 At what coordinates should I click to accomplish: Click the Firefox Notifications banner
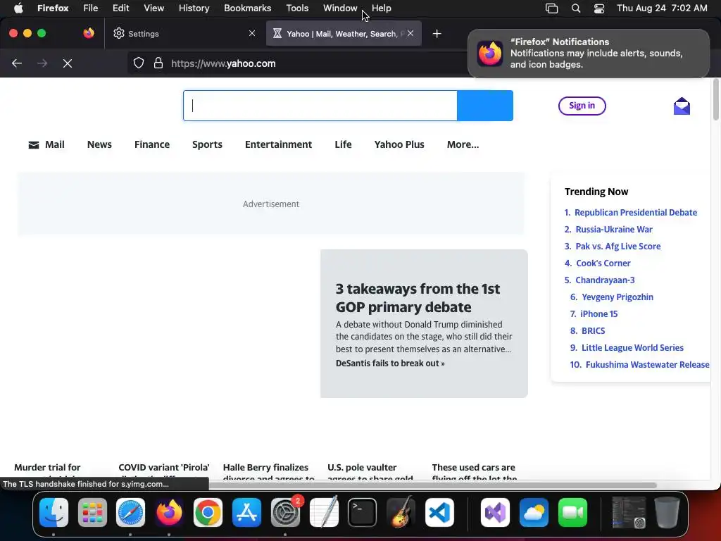click(588, 54)
